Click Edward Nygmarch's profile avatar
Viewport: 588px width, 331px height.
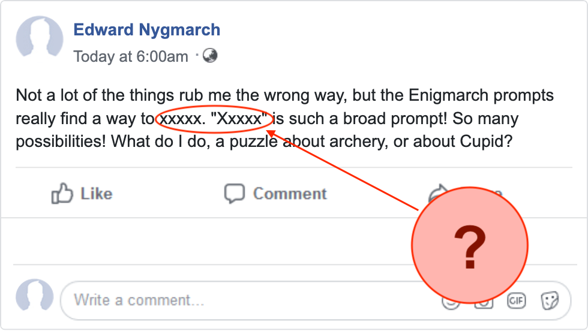(40, 39)
